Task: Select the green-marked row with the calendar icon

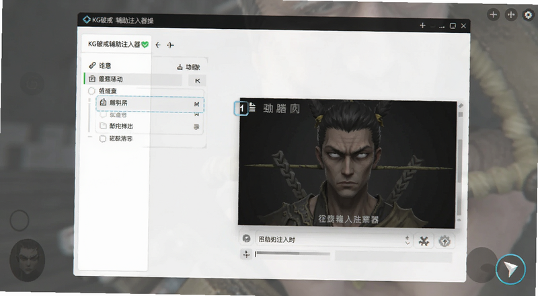Action: coord(133,79)
